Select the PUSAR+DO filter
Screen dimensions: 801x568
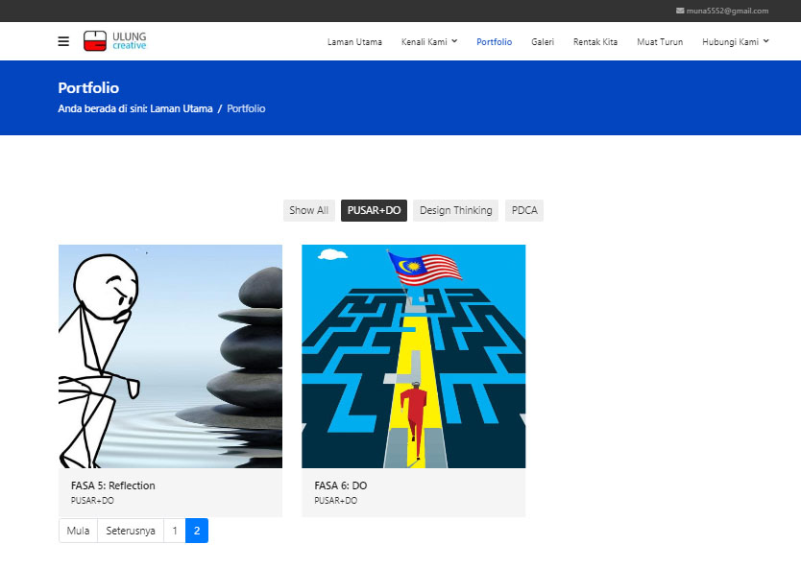374,210
